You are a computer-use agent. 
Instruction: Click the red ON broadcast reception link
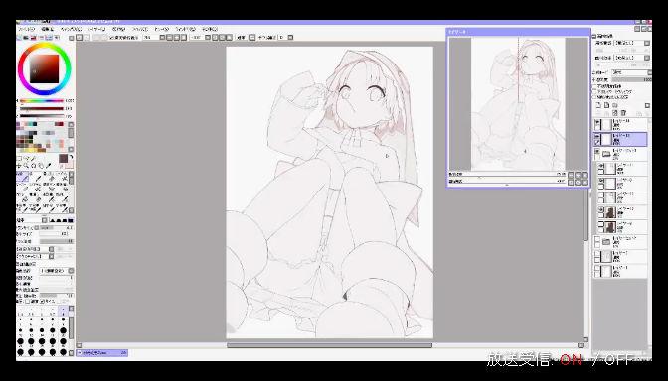[571, 359]
